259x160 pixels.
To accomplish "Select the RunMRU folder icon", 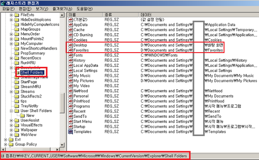I will [x=17, y=63].
